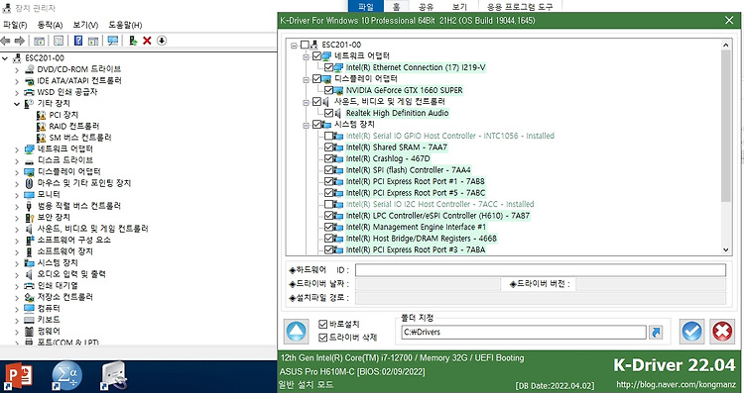The height and width of the screenshot is (393, 744).
Task: Expand the 저장소 컨트롤러 node
Action: (17, 297)
